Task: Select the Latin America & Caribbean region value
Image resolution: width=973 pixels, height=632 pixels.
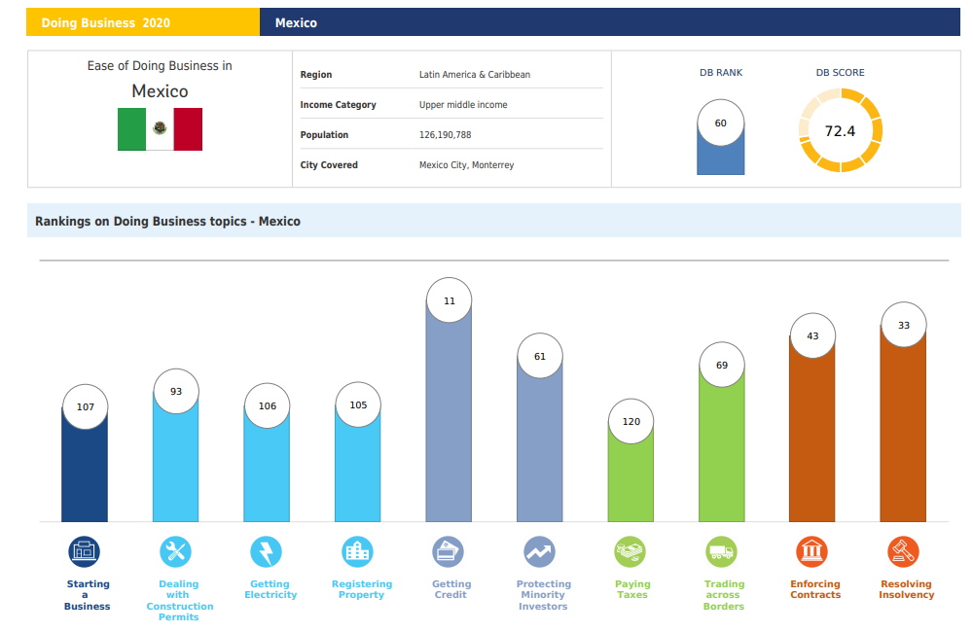Action: pos(475,75)
